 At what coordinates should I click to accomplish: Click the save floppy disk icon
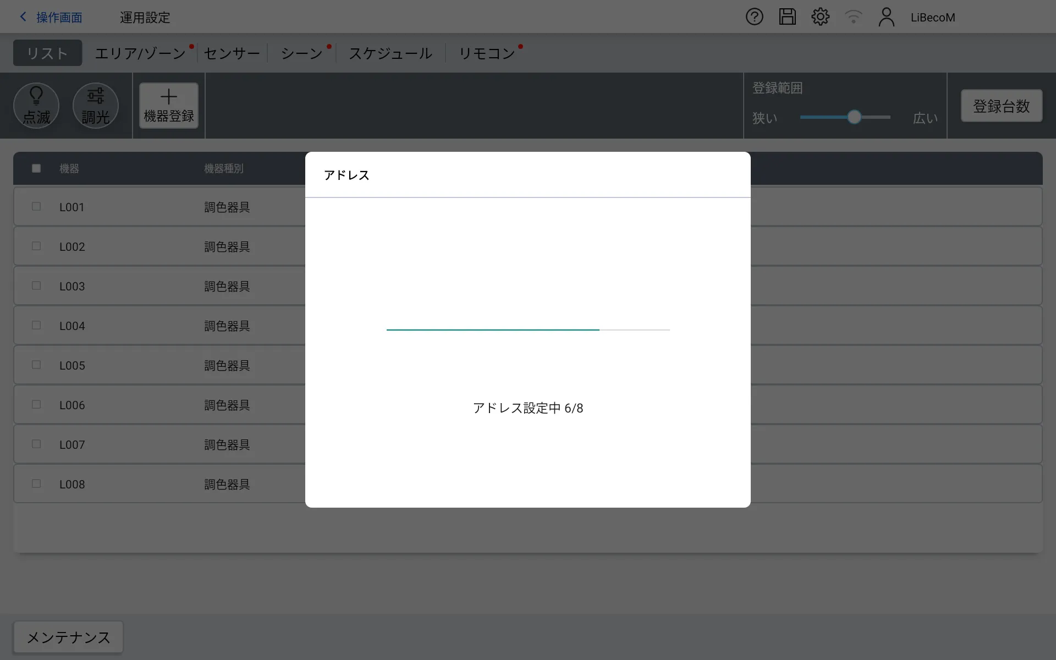tap(787, 17)
